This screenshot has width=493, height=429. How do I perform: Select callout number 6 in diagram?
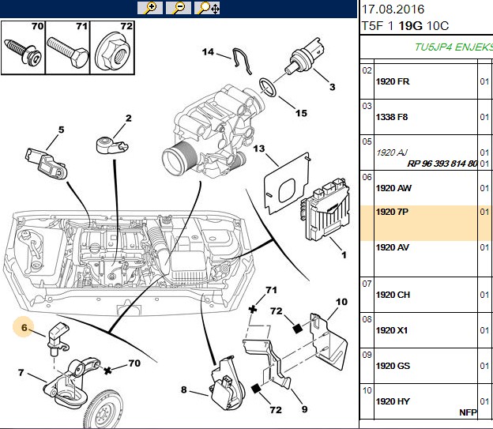point(24,328)
